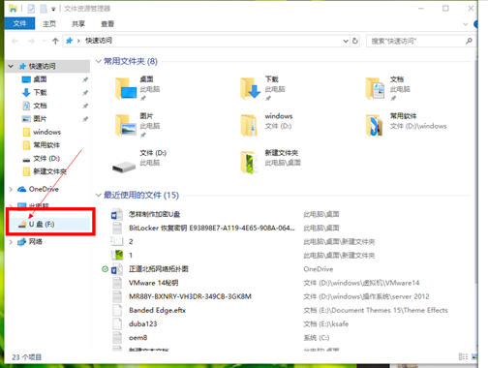This screenshot has height=368, width=488.
Task: Expand the OneDrive tree node
Action: click(x=11, y=189)
